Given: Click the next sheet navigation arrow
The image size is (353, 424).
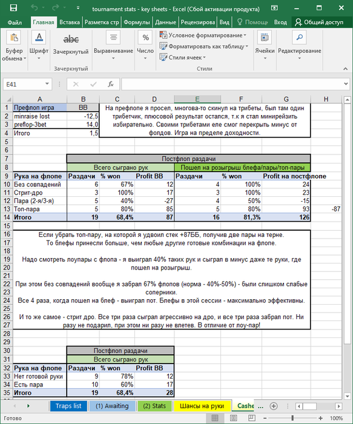Looking at the screenshot, I should [x=28, y=406].
